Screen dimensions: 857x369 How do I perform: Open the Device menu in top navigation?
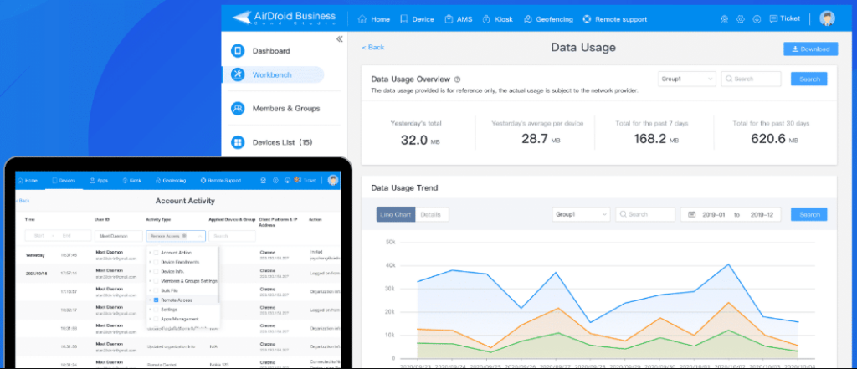(x=417, y=19)
